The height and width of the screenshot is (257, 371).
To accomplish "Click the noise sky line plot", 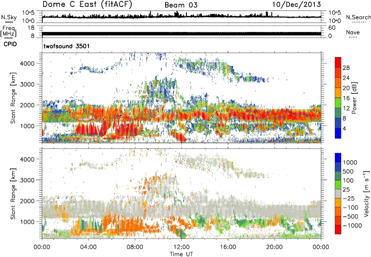I will click(181, 17).
